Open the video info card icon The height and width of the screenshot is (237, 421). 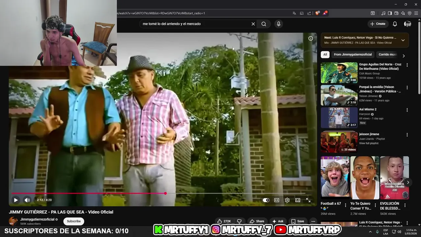click(310, 39)
